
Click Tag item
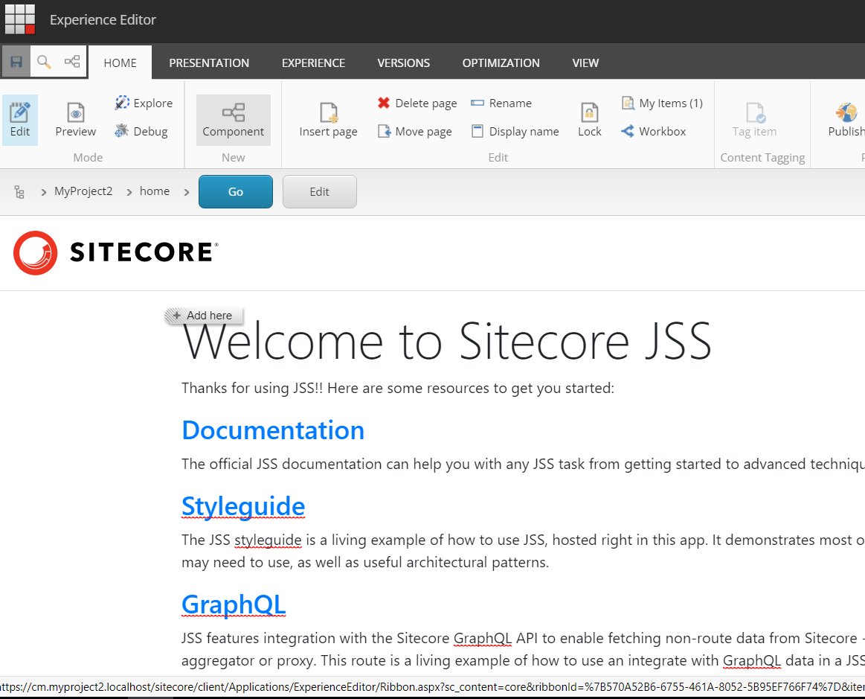[x=754, y=120]
